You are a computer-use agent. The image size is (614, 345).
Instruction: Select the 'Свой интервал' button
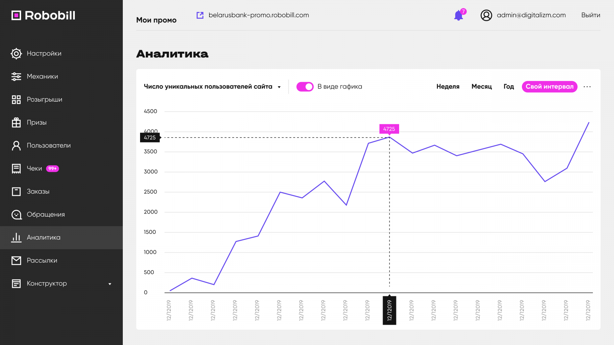pyautogui.click(x=550, y=87)
